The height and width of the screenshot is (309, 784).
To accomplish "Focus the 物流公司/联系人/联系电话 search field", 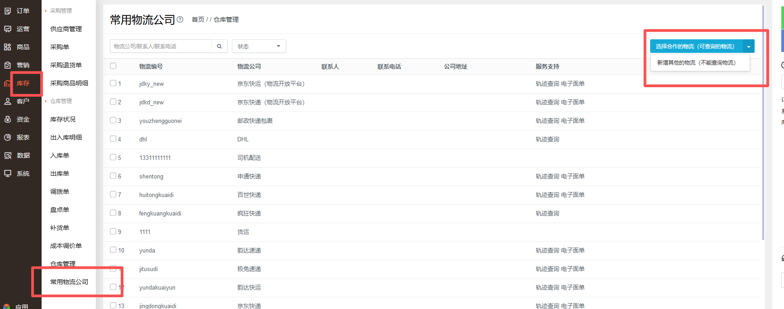I will pos(161,46).
